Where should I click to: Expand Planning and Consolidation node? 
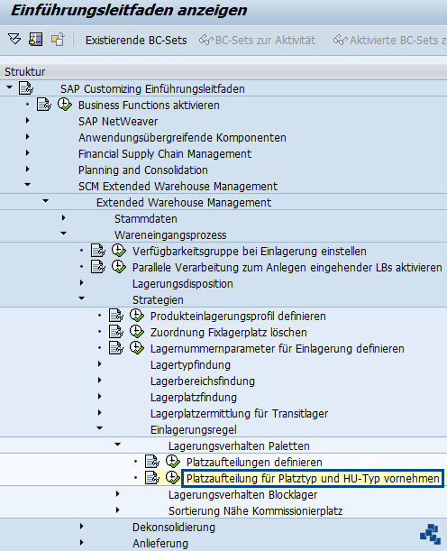[x=28, y=169]
